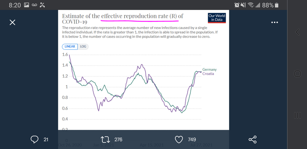Screen dimensions: 307x149
Task: Open Android recent apps button
Action: pos(297,115)
